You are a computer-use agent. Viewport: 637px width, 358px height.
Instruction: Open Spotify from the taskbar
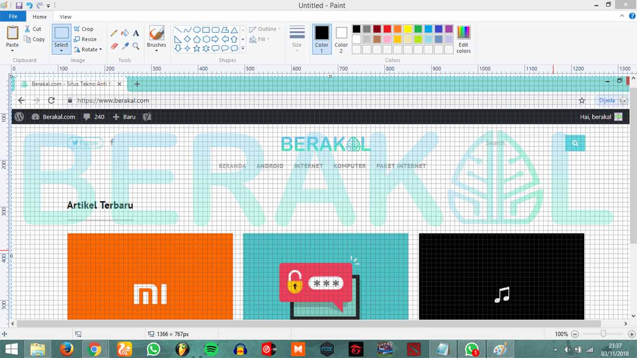[x=211, y=349]
